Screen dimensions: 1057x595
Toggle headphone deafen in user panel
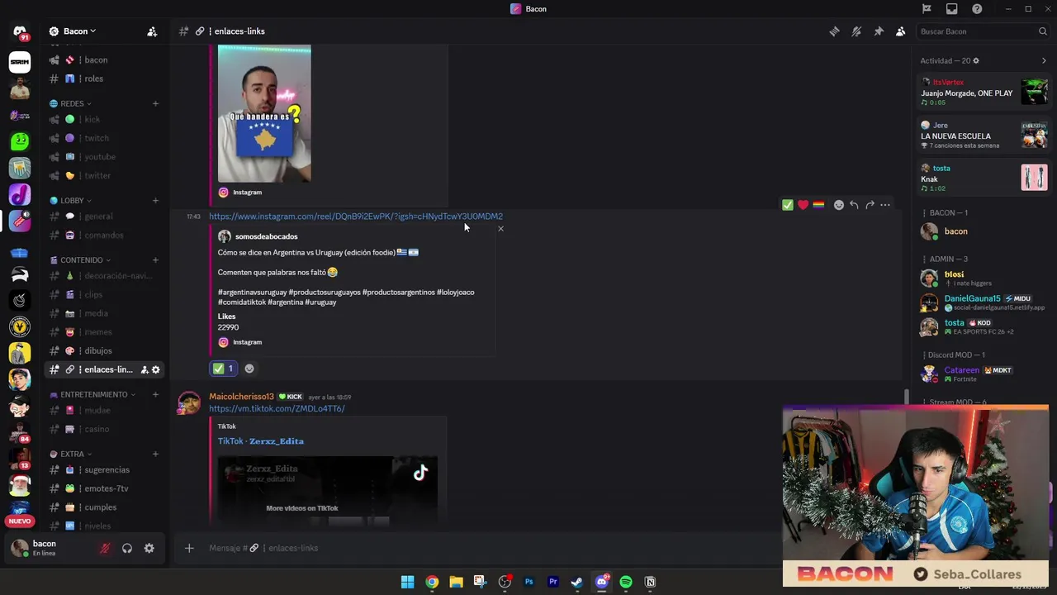point(127,548)
